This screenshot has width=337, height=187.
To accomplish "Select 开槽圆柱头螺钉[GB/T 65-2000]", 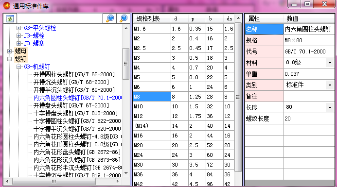I will coord(74,74).
